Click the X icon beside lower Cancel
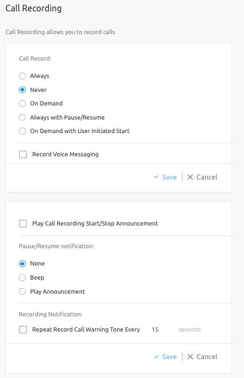 point(190,357)
